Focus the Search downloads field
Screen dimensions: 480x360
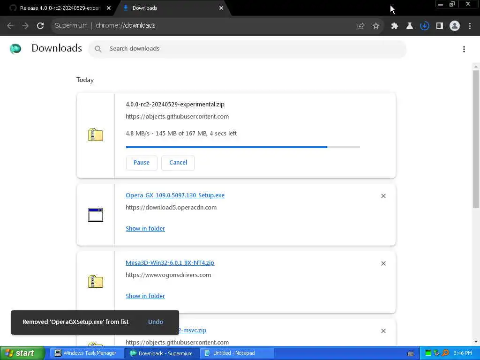pyautogui.click(x=247, y=49)
